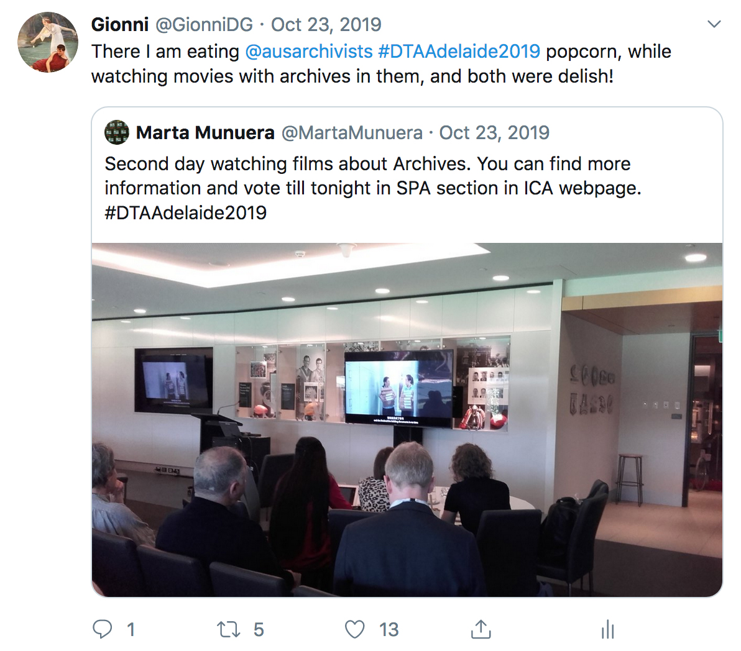
Task: Click the Marta Munuera display name
Action: [x=205, y=133]
